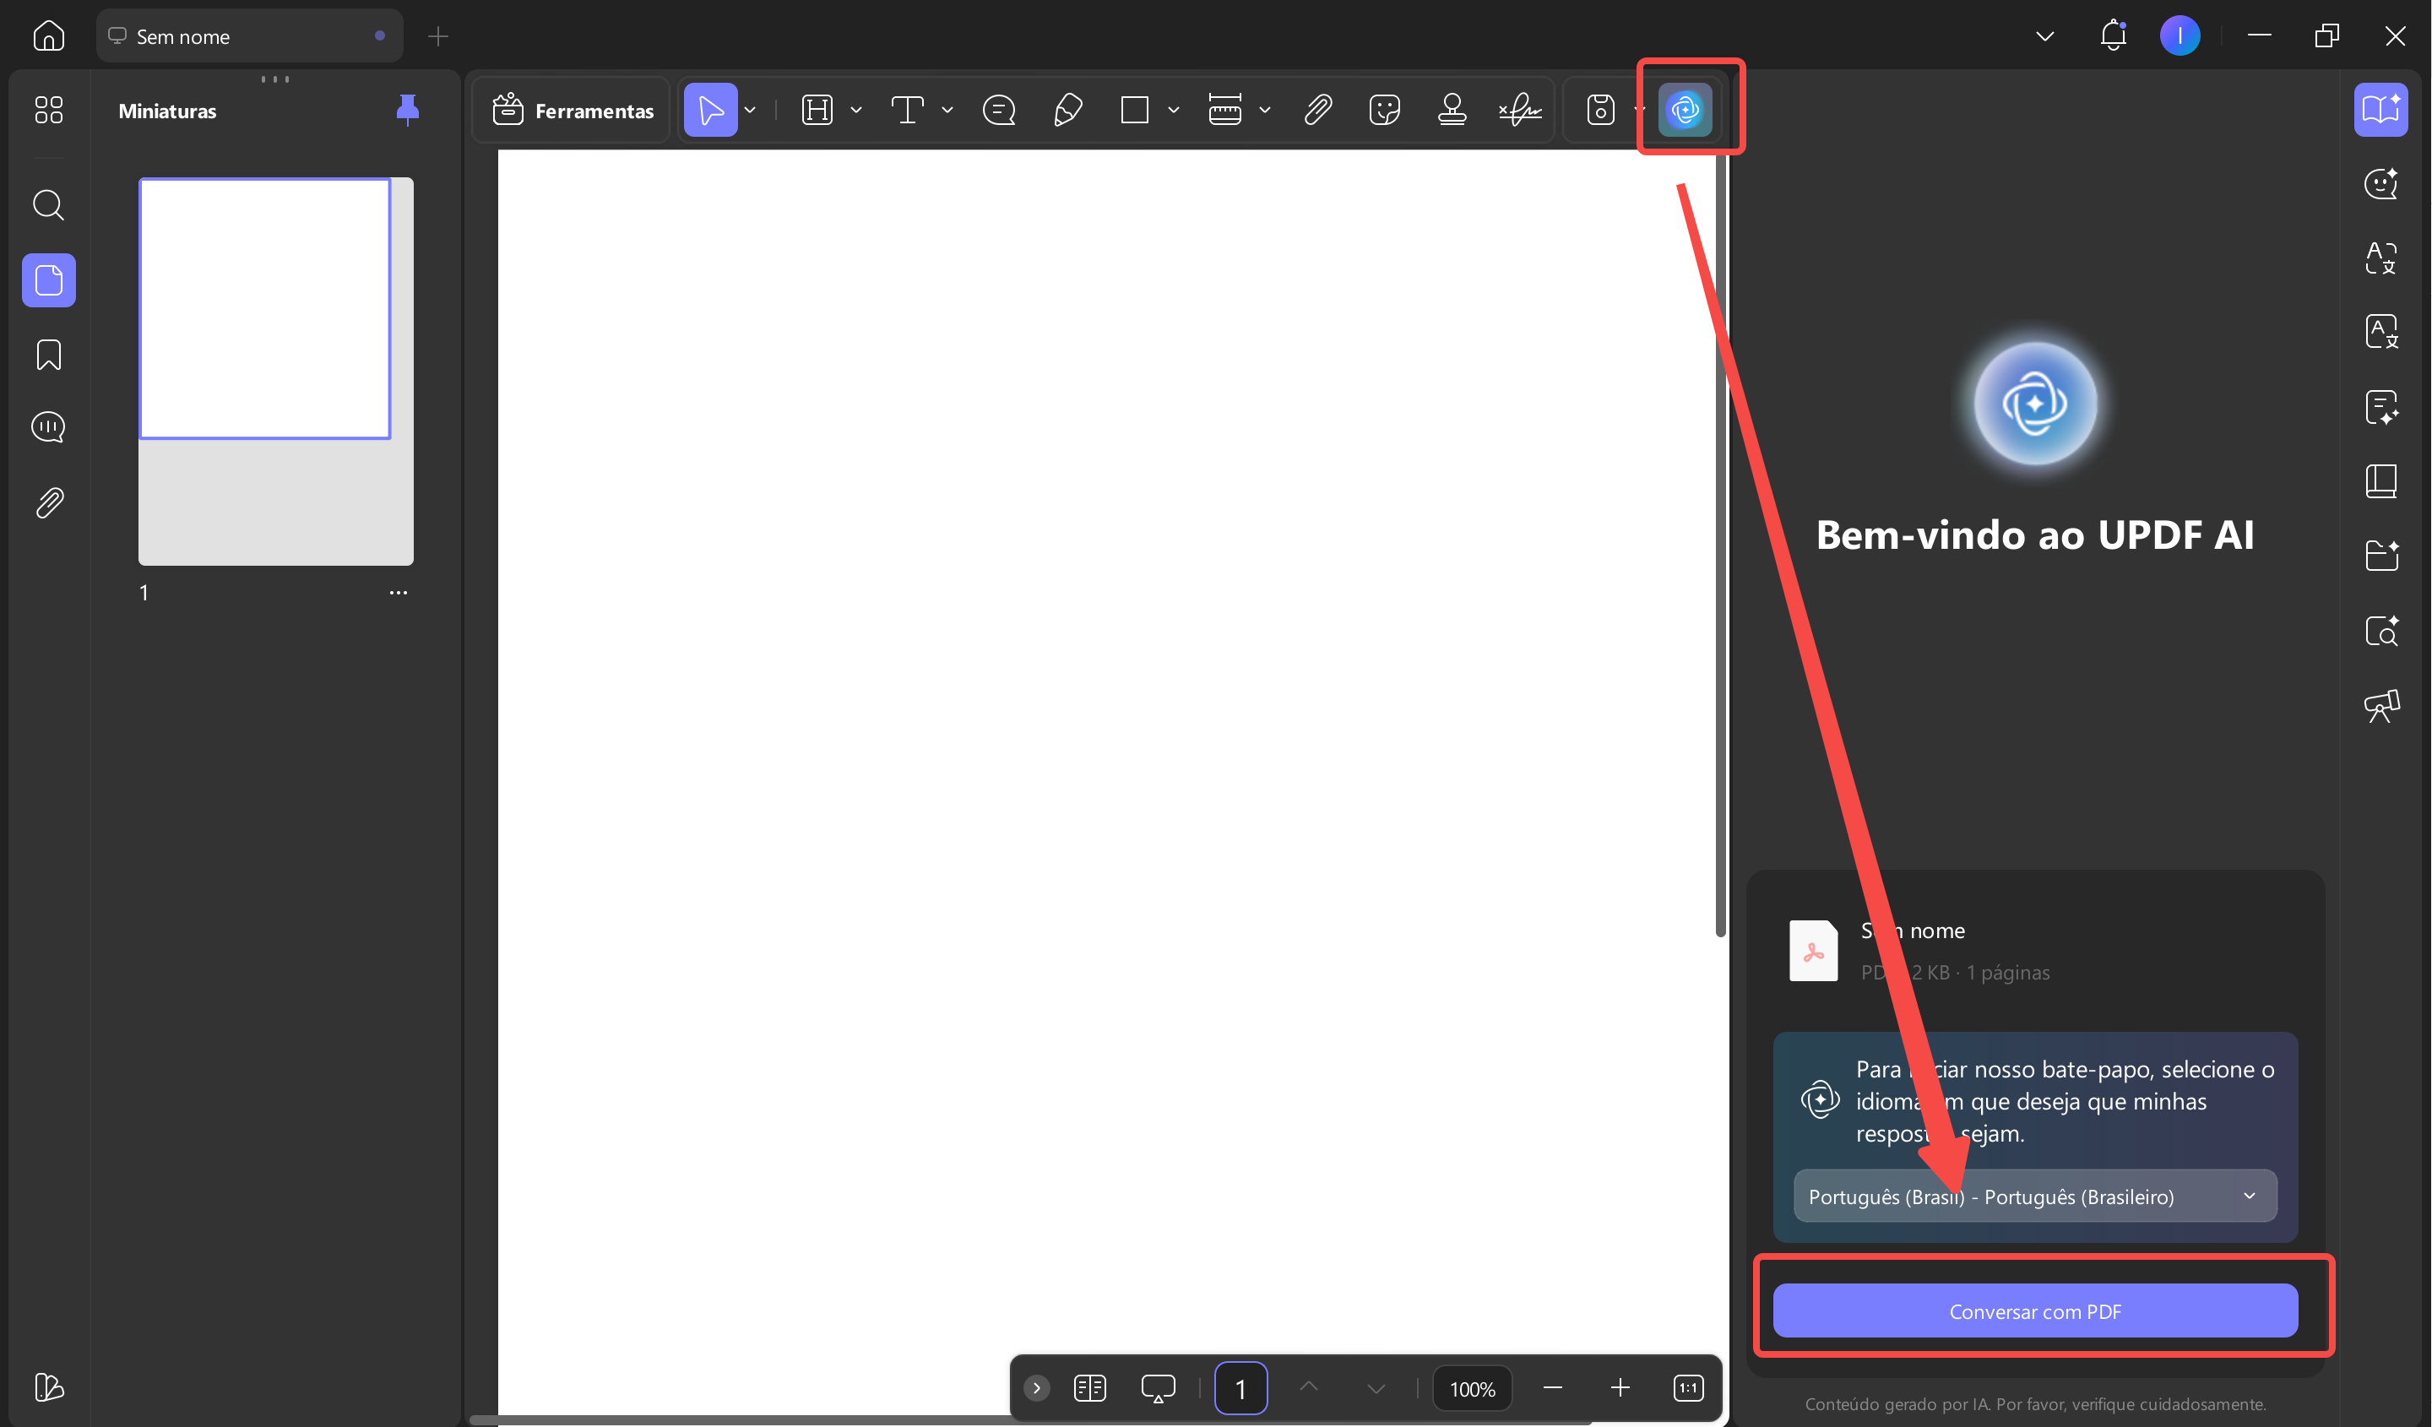Image resolution: width=2432 pixels, height=1427 pixels.
Task: Open the search panel in left sidebar
Action: pos(48,204)
